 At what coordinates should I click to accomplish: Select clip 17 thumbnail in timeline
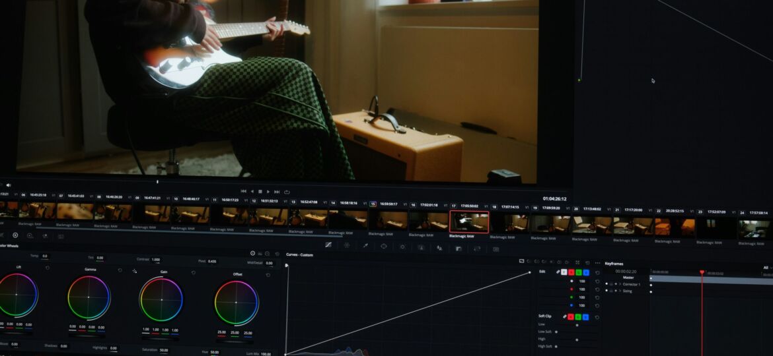click(x=469, y=222)
